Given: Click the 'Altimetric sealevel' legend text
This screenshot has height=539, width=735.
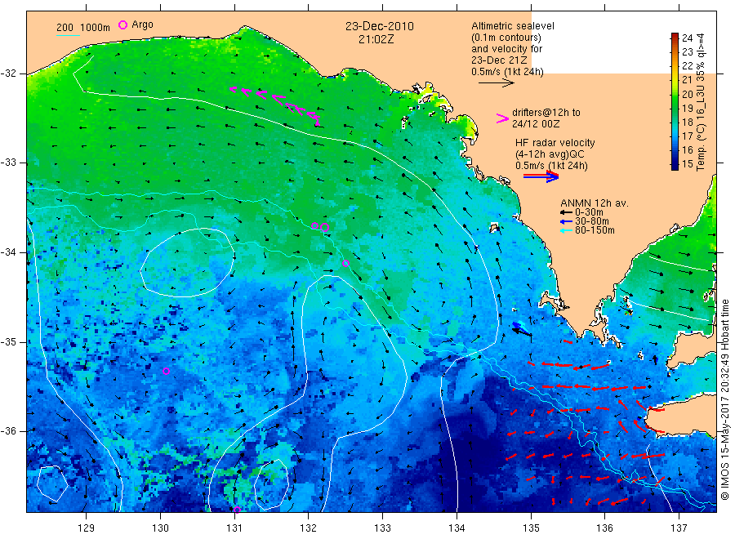Looking at the screenshot, I should click(x=512, y=26).
